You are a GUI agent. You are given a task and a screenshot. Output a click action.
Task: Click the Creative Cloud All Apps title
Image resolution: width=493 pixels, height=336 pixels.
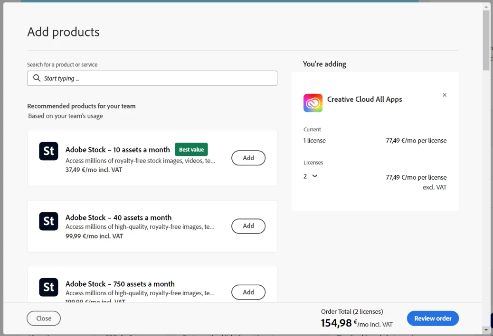364,100
